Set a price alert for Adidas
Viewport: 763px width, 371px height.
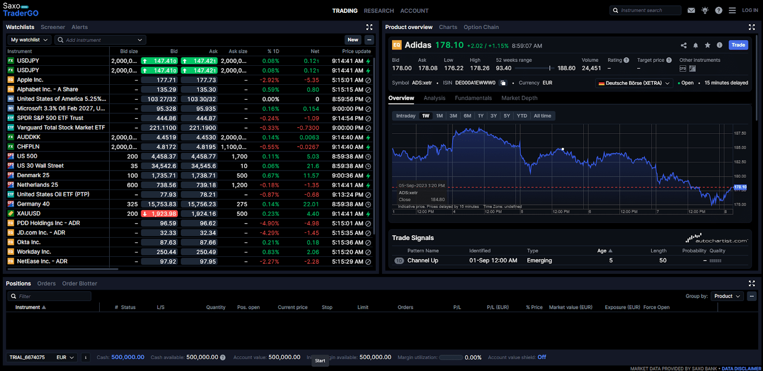[x=695, y=45]
